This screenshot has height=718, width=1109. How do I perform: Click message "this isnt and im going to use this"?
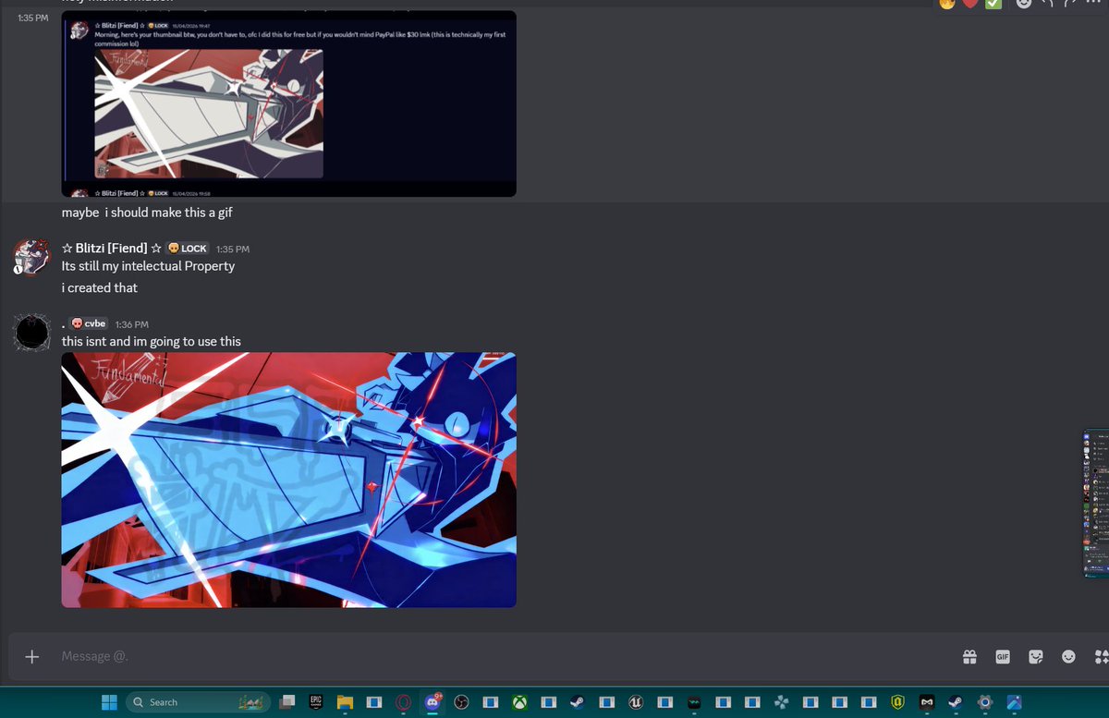151,342
